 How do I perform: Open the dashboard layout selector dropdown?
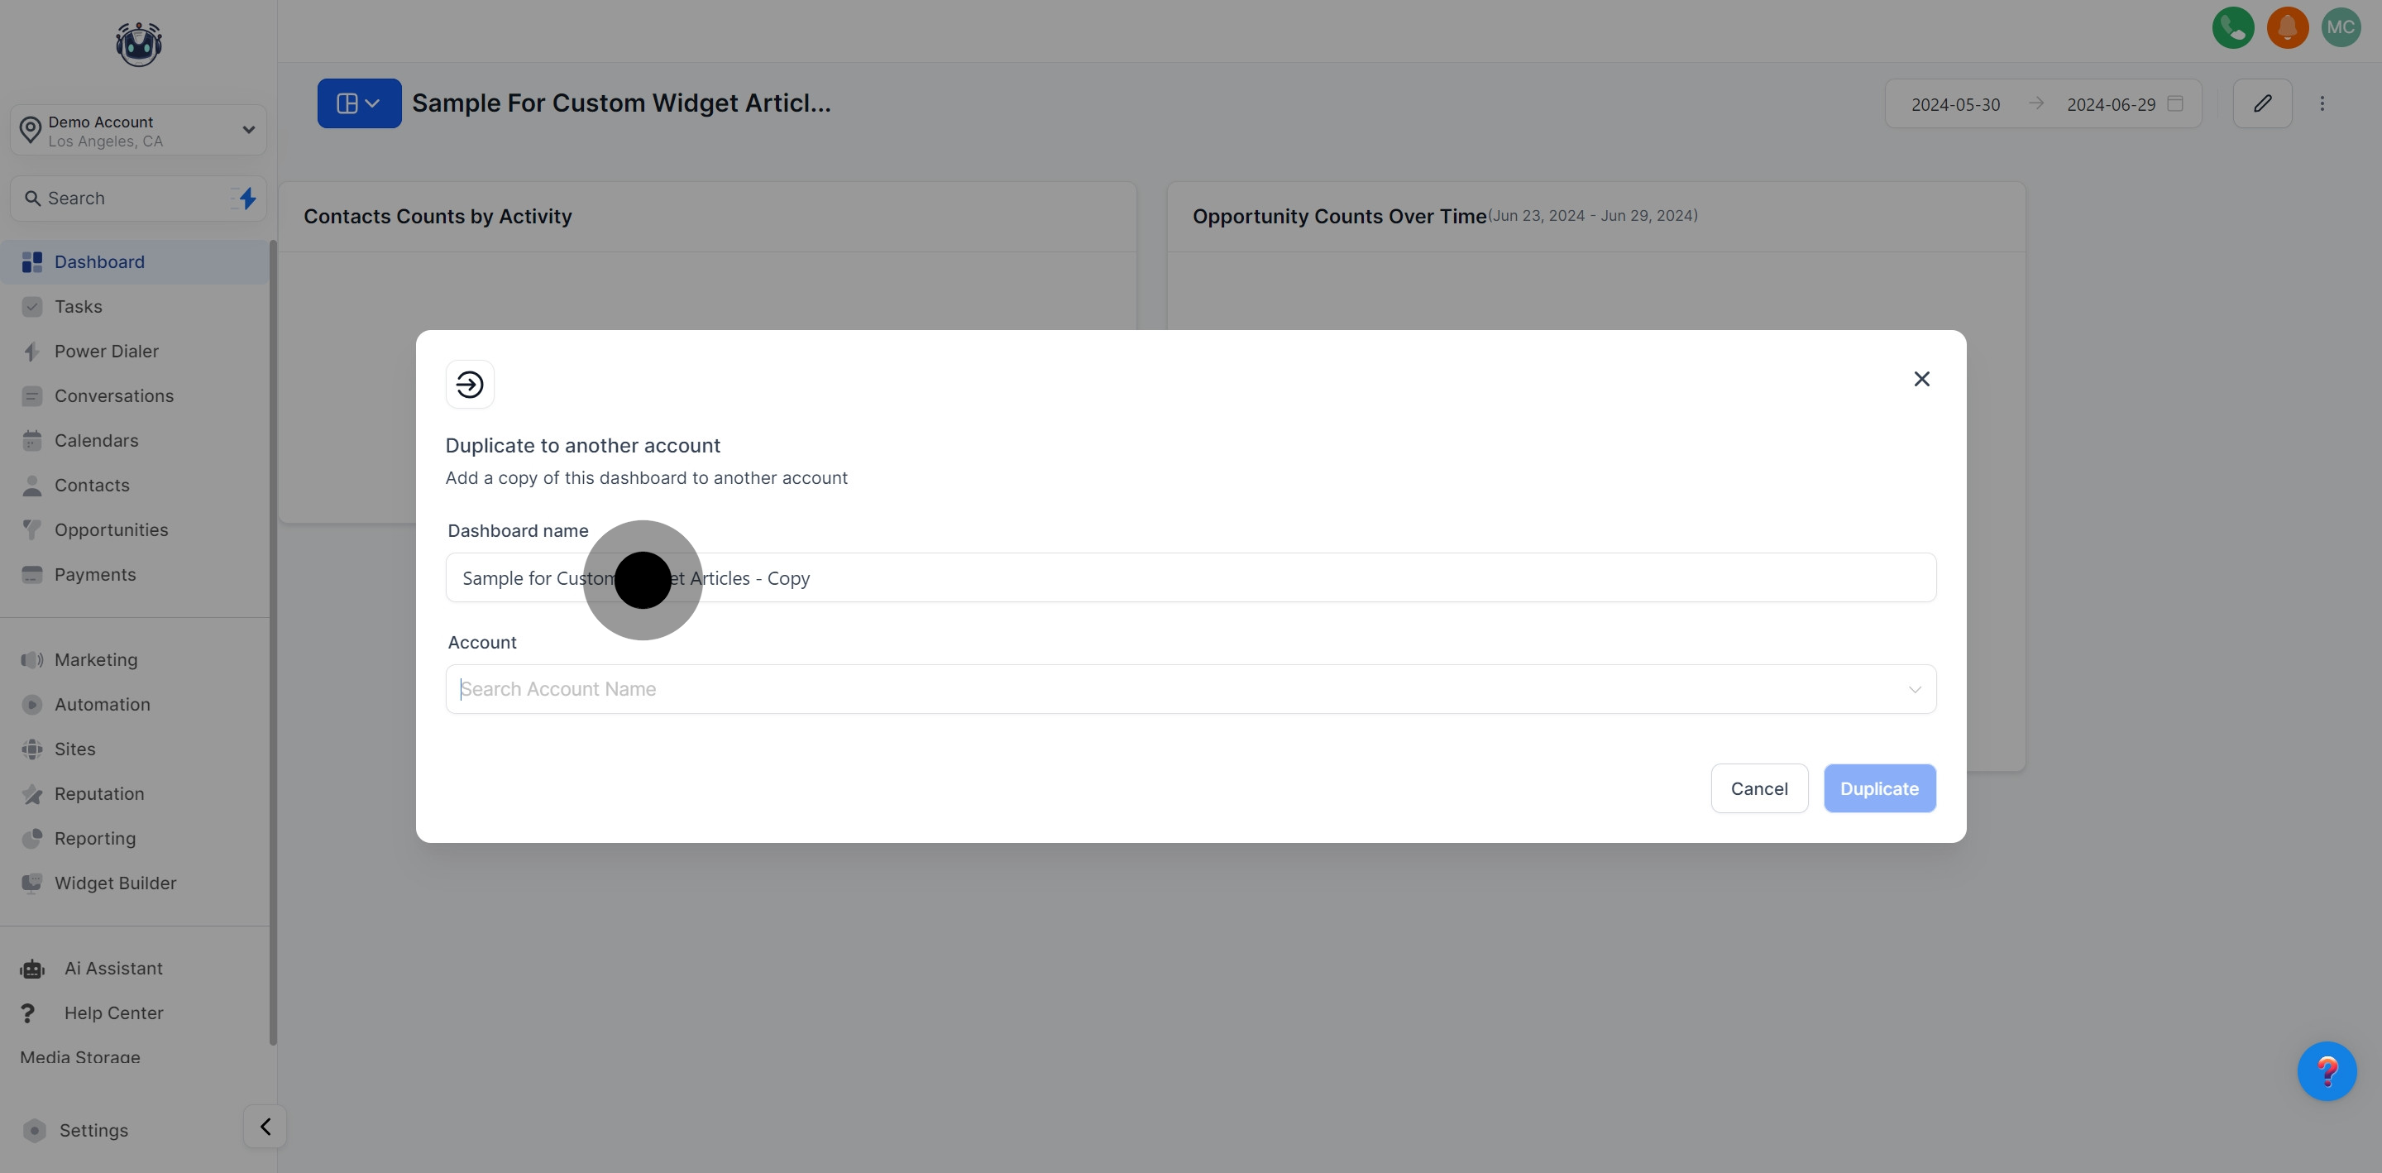[x=359, y=103]
